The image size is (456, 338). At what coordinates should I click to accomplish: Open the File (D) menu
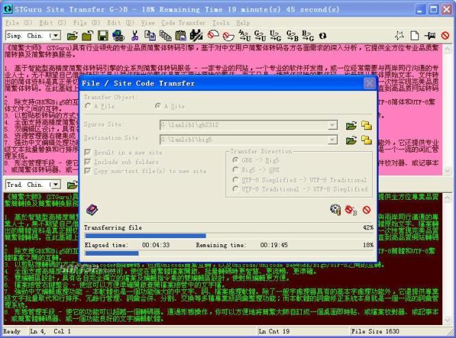coord(86,23)
